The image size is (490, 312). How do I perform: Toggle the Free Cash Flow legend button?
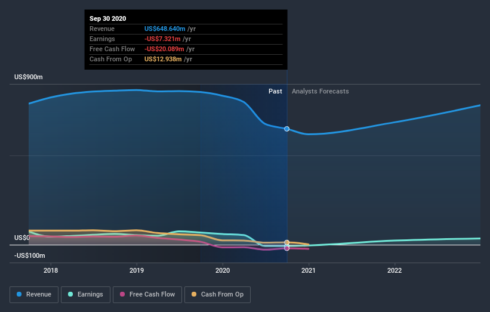147,295
